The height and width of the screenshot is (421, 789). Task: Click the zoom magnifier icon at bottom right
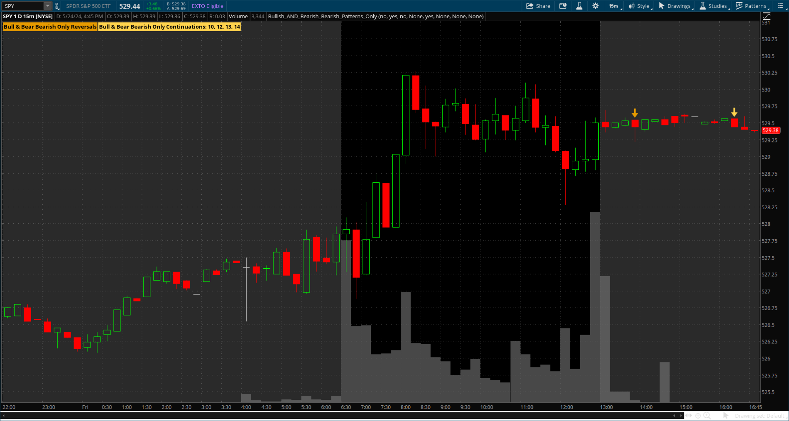pyautogui.click(x=707, y=416)
